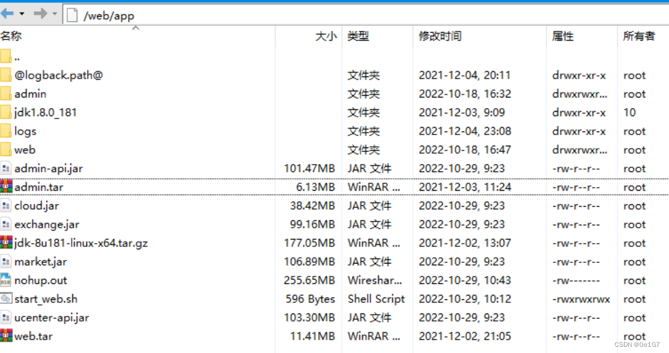The width and height of the screenshot is (669, 353).
Task: Select the '@logback.path@' folder name
Action: point(59,75)
